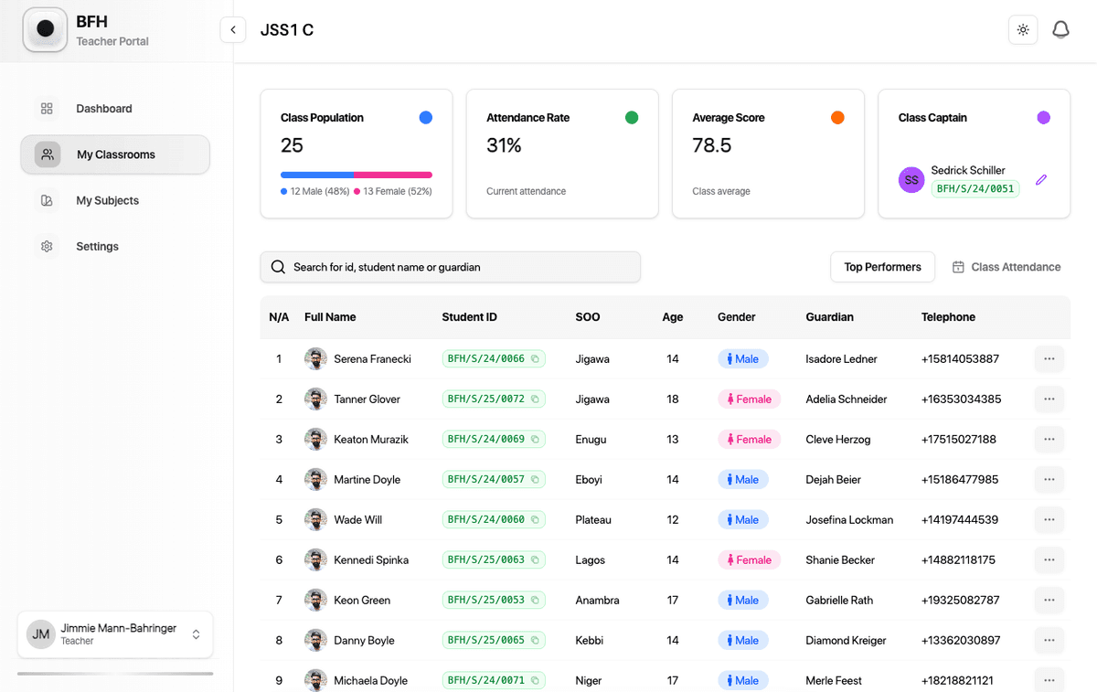The image size is (1097, 692).
Task: Click the magnifier icon in the search bar
Action: pos(278,266)
